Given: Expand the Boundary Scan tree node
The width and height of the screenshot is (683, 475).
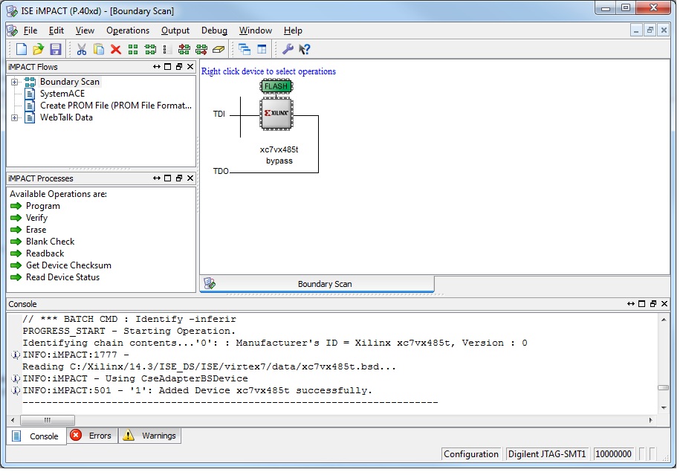Looking at the screenshot, I should [x=15, y=82].
